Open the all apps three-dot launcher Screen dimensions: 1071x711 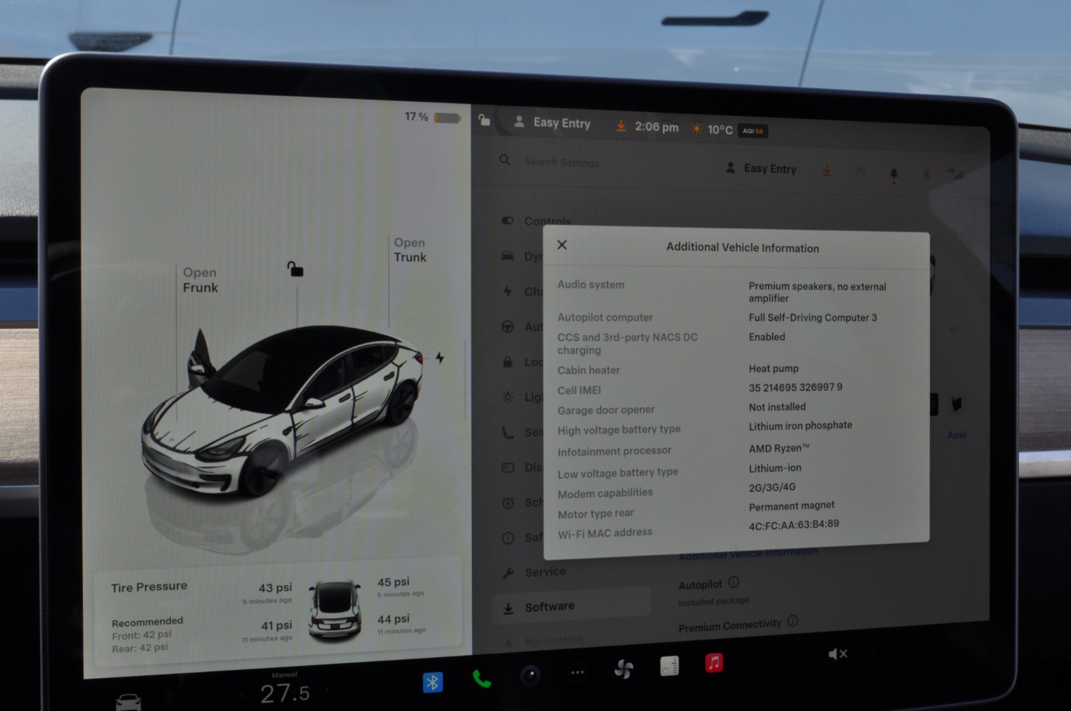point(577,672)
